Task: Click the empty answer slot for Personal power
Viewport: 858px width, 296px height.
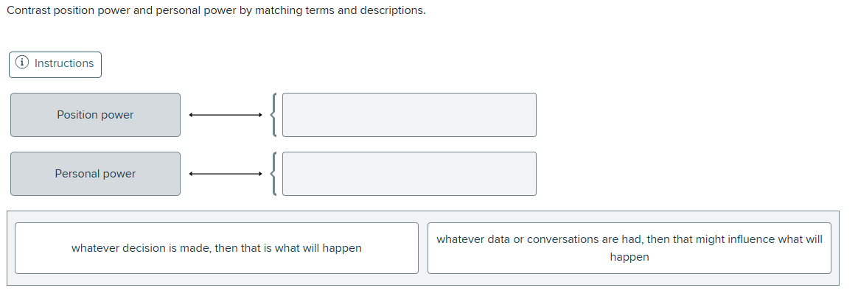Action: (x=409, y=174)
